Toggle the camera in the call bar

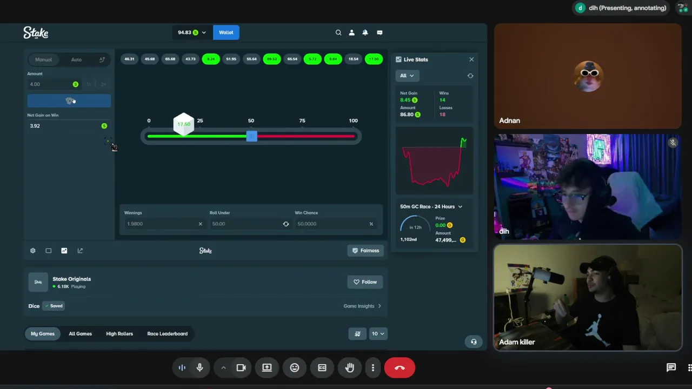(241, 368)
